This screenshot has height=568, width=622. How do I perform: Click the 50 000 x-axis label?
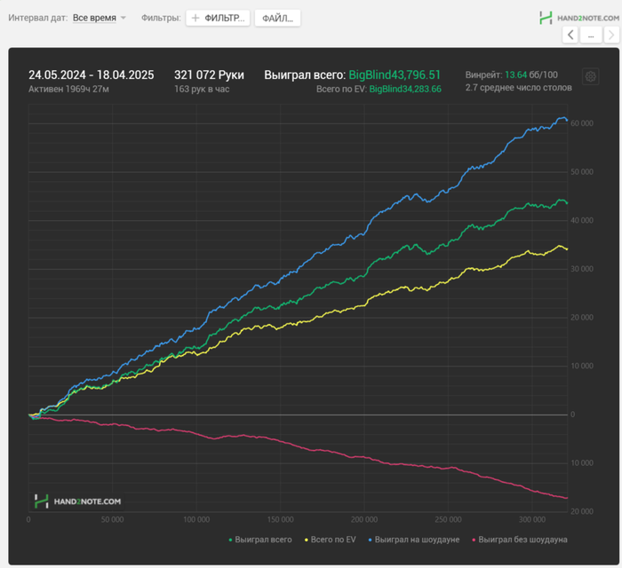112,519
